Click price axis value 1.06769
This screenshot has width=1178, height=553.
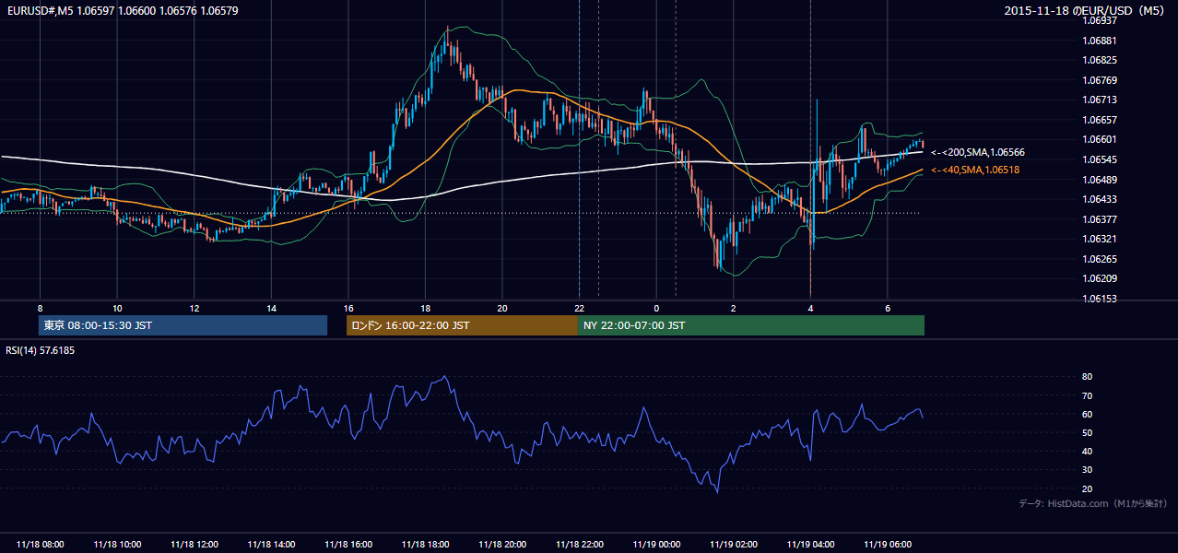coord(1100,80)
